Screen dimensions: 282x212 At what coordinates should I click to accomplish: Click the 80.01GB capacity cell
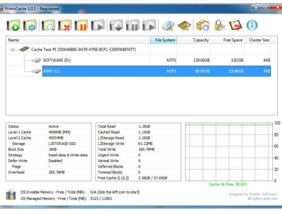pyautogui.click(x=202, y=71)
